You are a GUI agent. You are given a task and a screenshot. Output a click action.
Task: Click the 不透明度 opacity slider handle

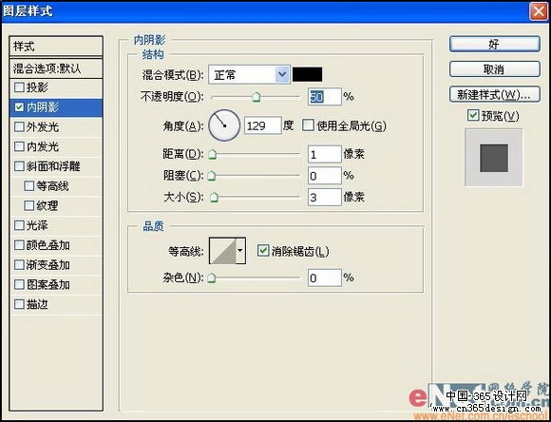point(256,97)
